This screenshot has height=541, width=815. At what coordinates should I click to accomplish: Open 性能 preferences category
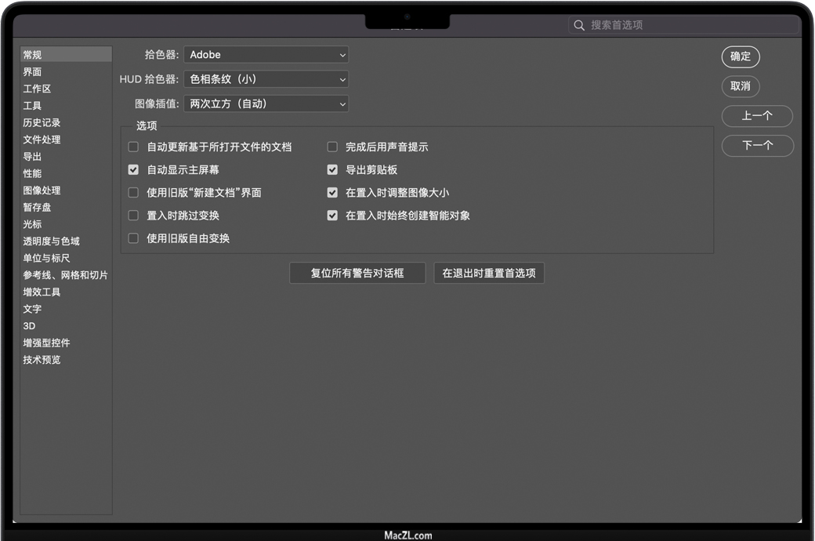click(x=32, y=173)
